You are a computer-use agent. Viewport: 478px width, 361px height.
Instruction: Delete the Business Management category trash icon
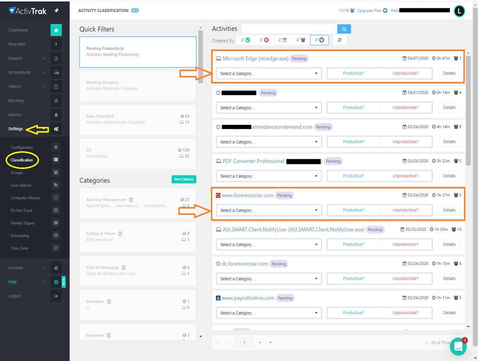(131, 200)
